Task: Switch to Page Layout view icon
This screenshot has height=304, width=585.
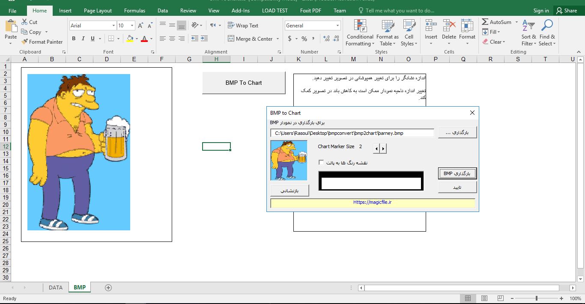Action: point(484,298)
